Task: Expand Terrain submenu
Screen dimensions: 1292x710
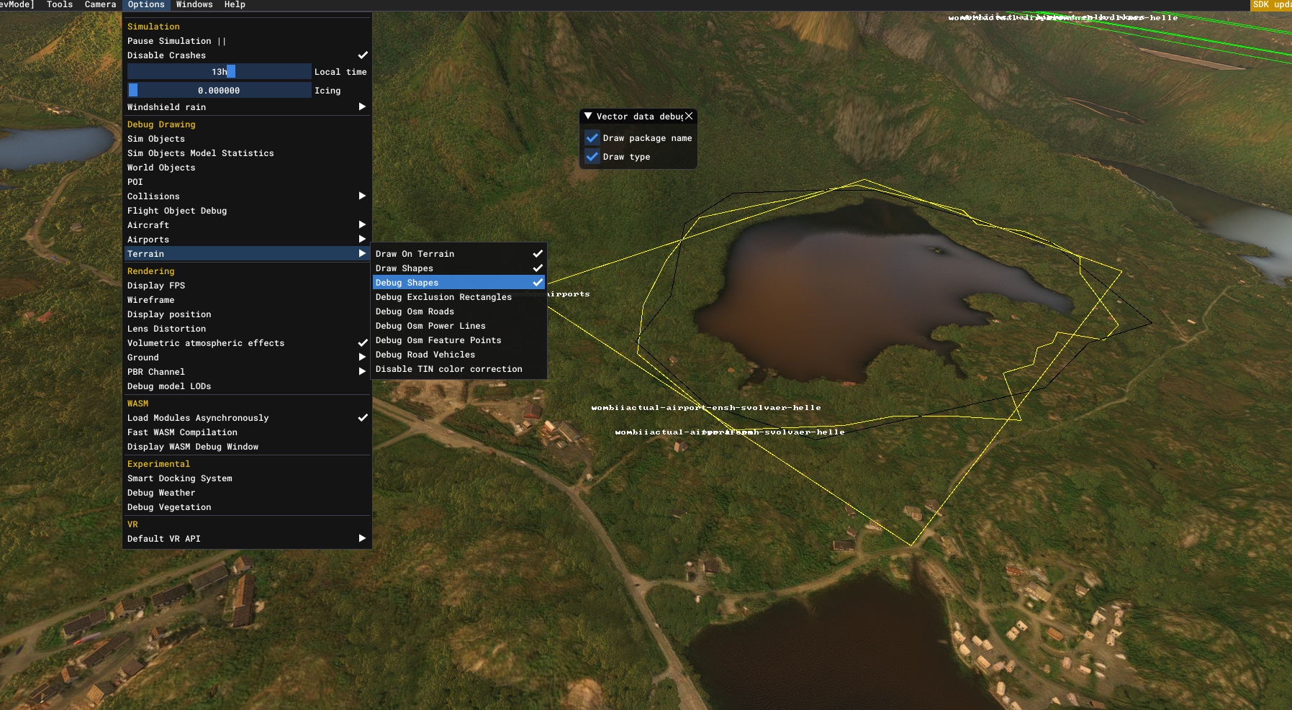Action: pyautogui.click(x=248, y=254)
